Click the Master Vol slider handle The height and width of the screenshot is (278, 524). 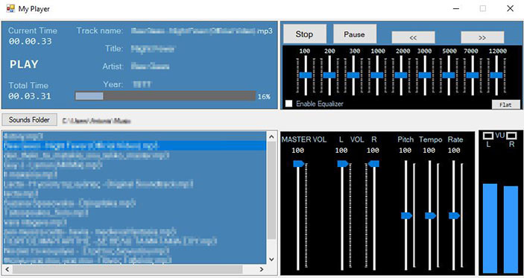click(x=299, y=164)
